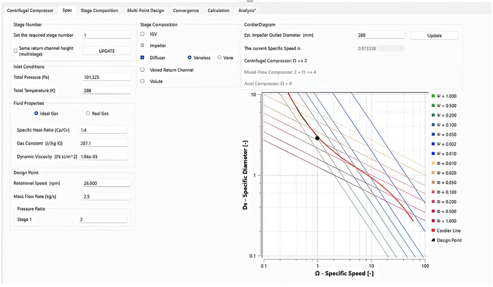Click the Ψ = 0.010 legend swatch
This screenshot has height=287, width=493.
point(433,153)
